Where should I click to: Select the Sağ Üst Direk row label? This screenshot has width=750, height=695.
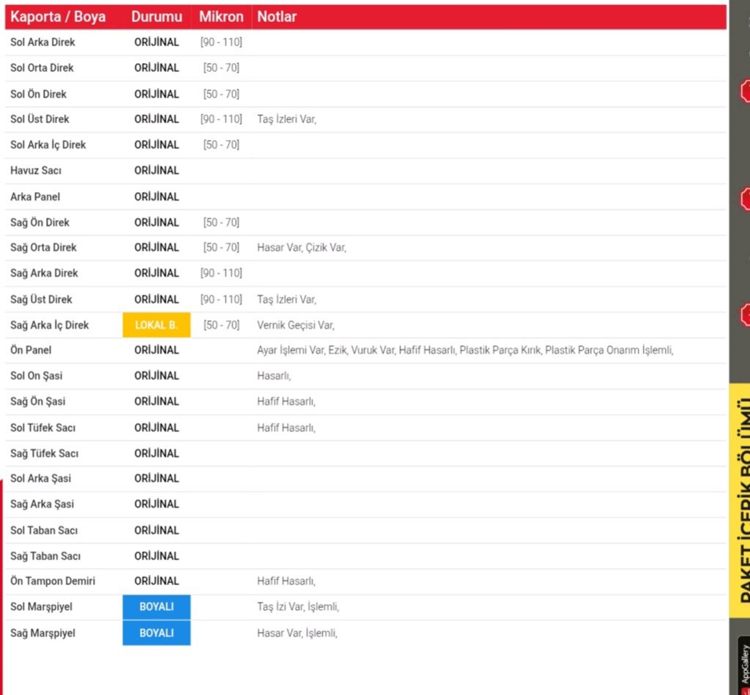point(41,300)
